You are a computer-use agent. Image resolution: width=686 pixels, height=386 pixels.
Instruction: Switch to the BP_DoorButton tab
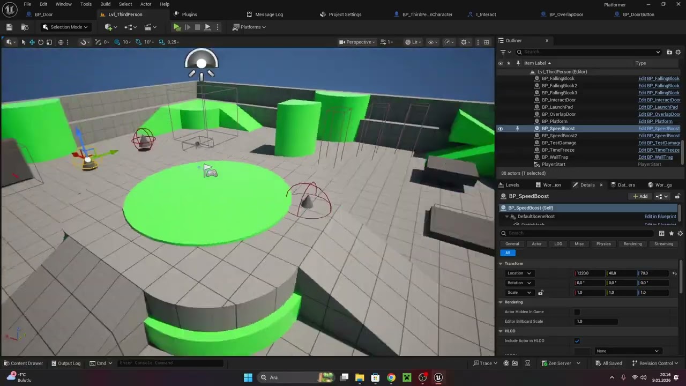[638, 14]
